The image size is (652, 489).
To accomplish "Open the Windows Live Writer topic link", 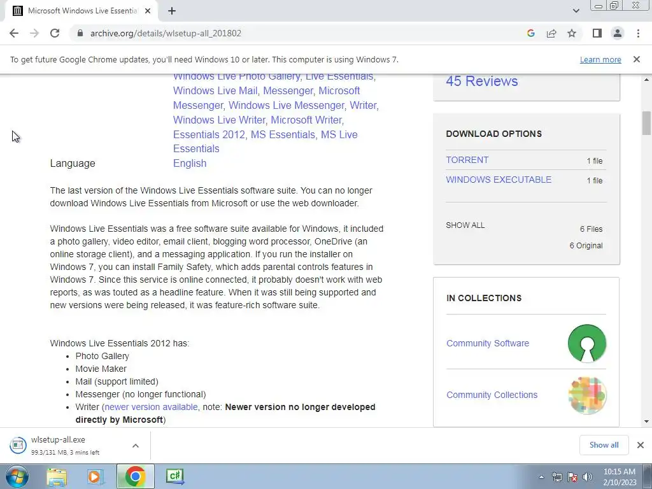I will (219, 120).
